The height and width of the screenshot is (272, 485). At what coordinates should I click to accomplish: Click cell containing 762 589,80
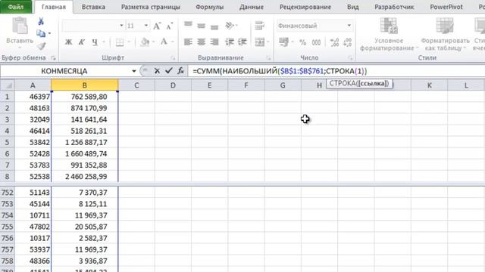(84, 97)
